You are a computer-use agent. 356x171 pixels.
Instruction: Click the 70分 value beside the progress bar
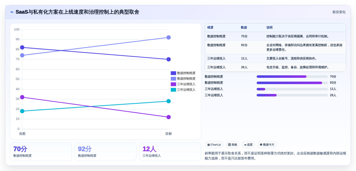pos(333,77)
